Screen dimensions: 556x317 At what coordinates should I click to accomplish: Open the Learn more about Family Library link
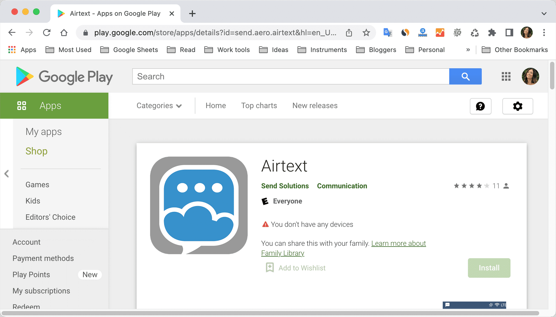coord(398,243)
